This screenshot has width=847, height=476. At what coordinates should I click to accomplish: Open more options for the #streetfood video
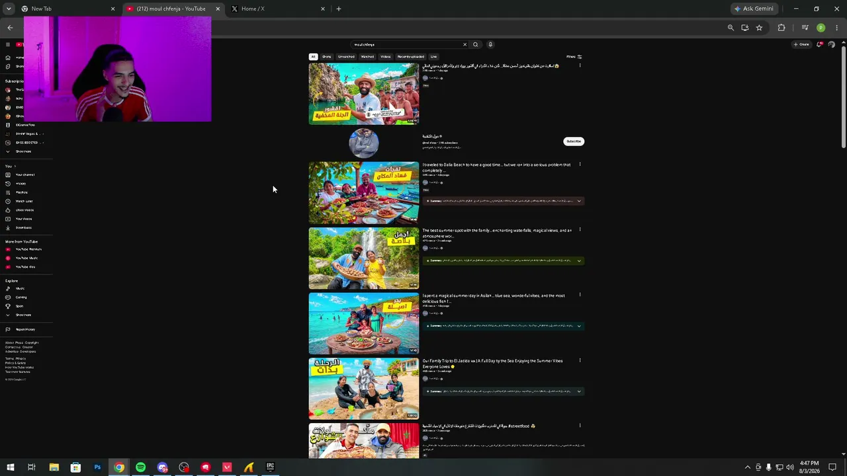pos(580,426)
